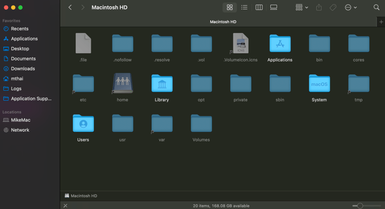385x209 pixels.
Task: Select the .nofollow folder
Action: click(x=123, y=44)
